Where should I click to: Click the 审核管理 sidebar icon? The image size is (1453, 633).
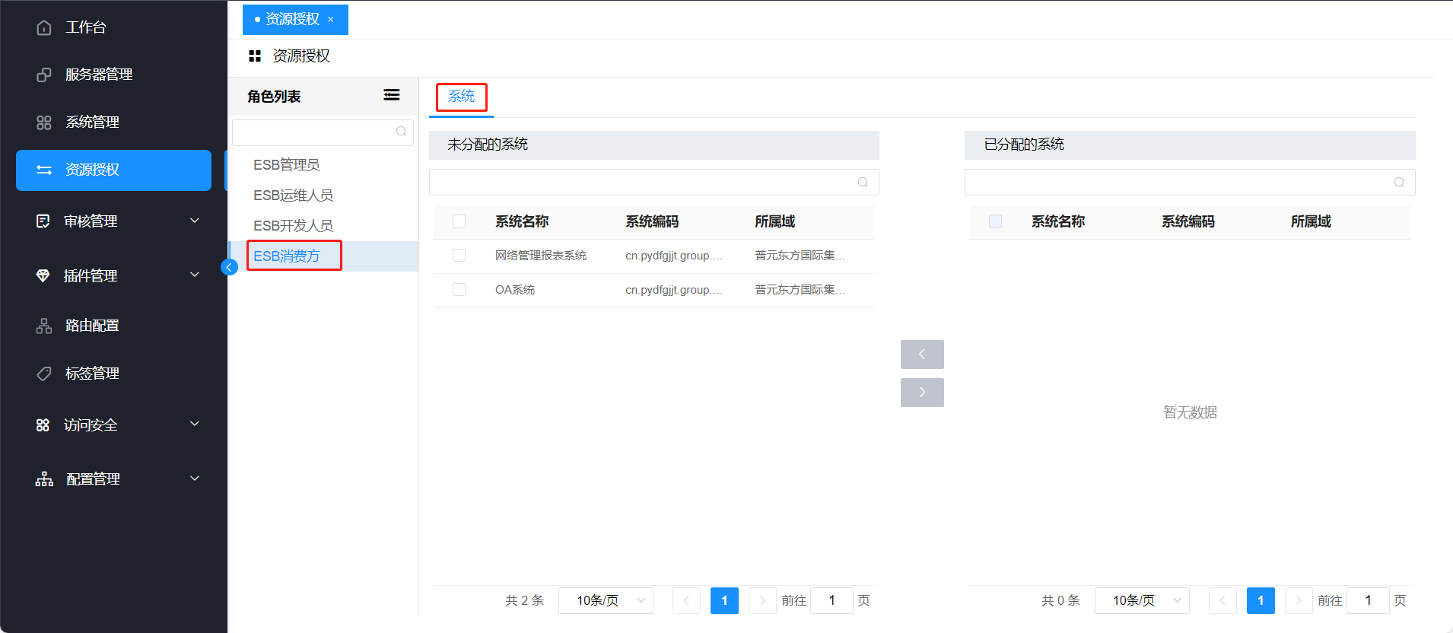click(43, 221)
